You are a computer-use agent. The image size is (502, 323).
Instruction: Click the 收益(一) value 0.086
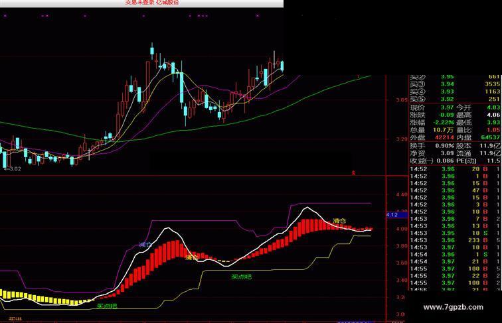tap(446, 161)
